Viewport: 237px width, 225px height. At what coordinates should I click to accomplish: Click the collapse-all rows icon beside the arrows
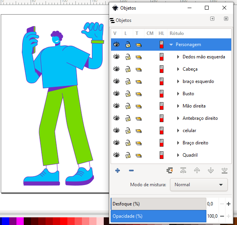click(170, 170)
